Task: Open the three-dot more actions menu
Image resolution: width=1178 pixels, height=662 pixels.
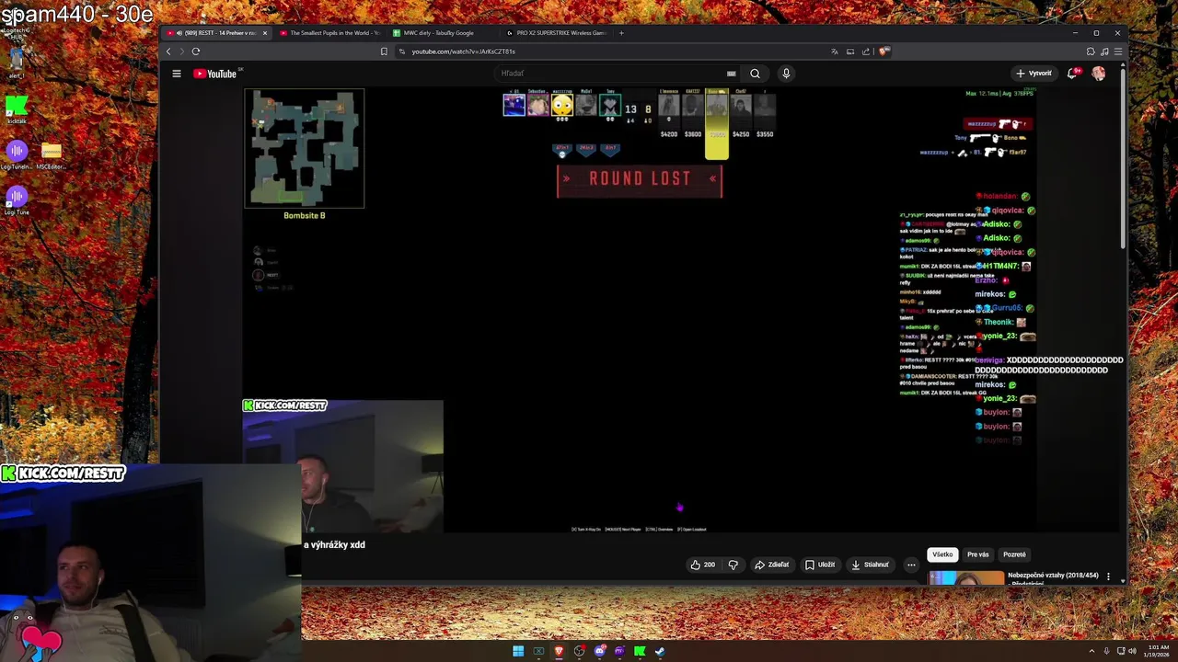Action: tap(911, 565)
